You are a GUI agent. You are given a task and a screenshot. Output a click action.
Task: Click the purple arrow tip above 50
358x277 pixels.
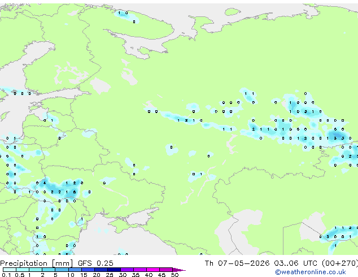[179, 270]
